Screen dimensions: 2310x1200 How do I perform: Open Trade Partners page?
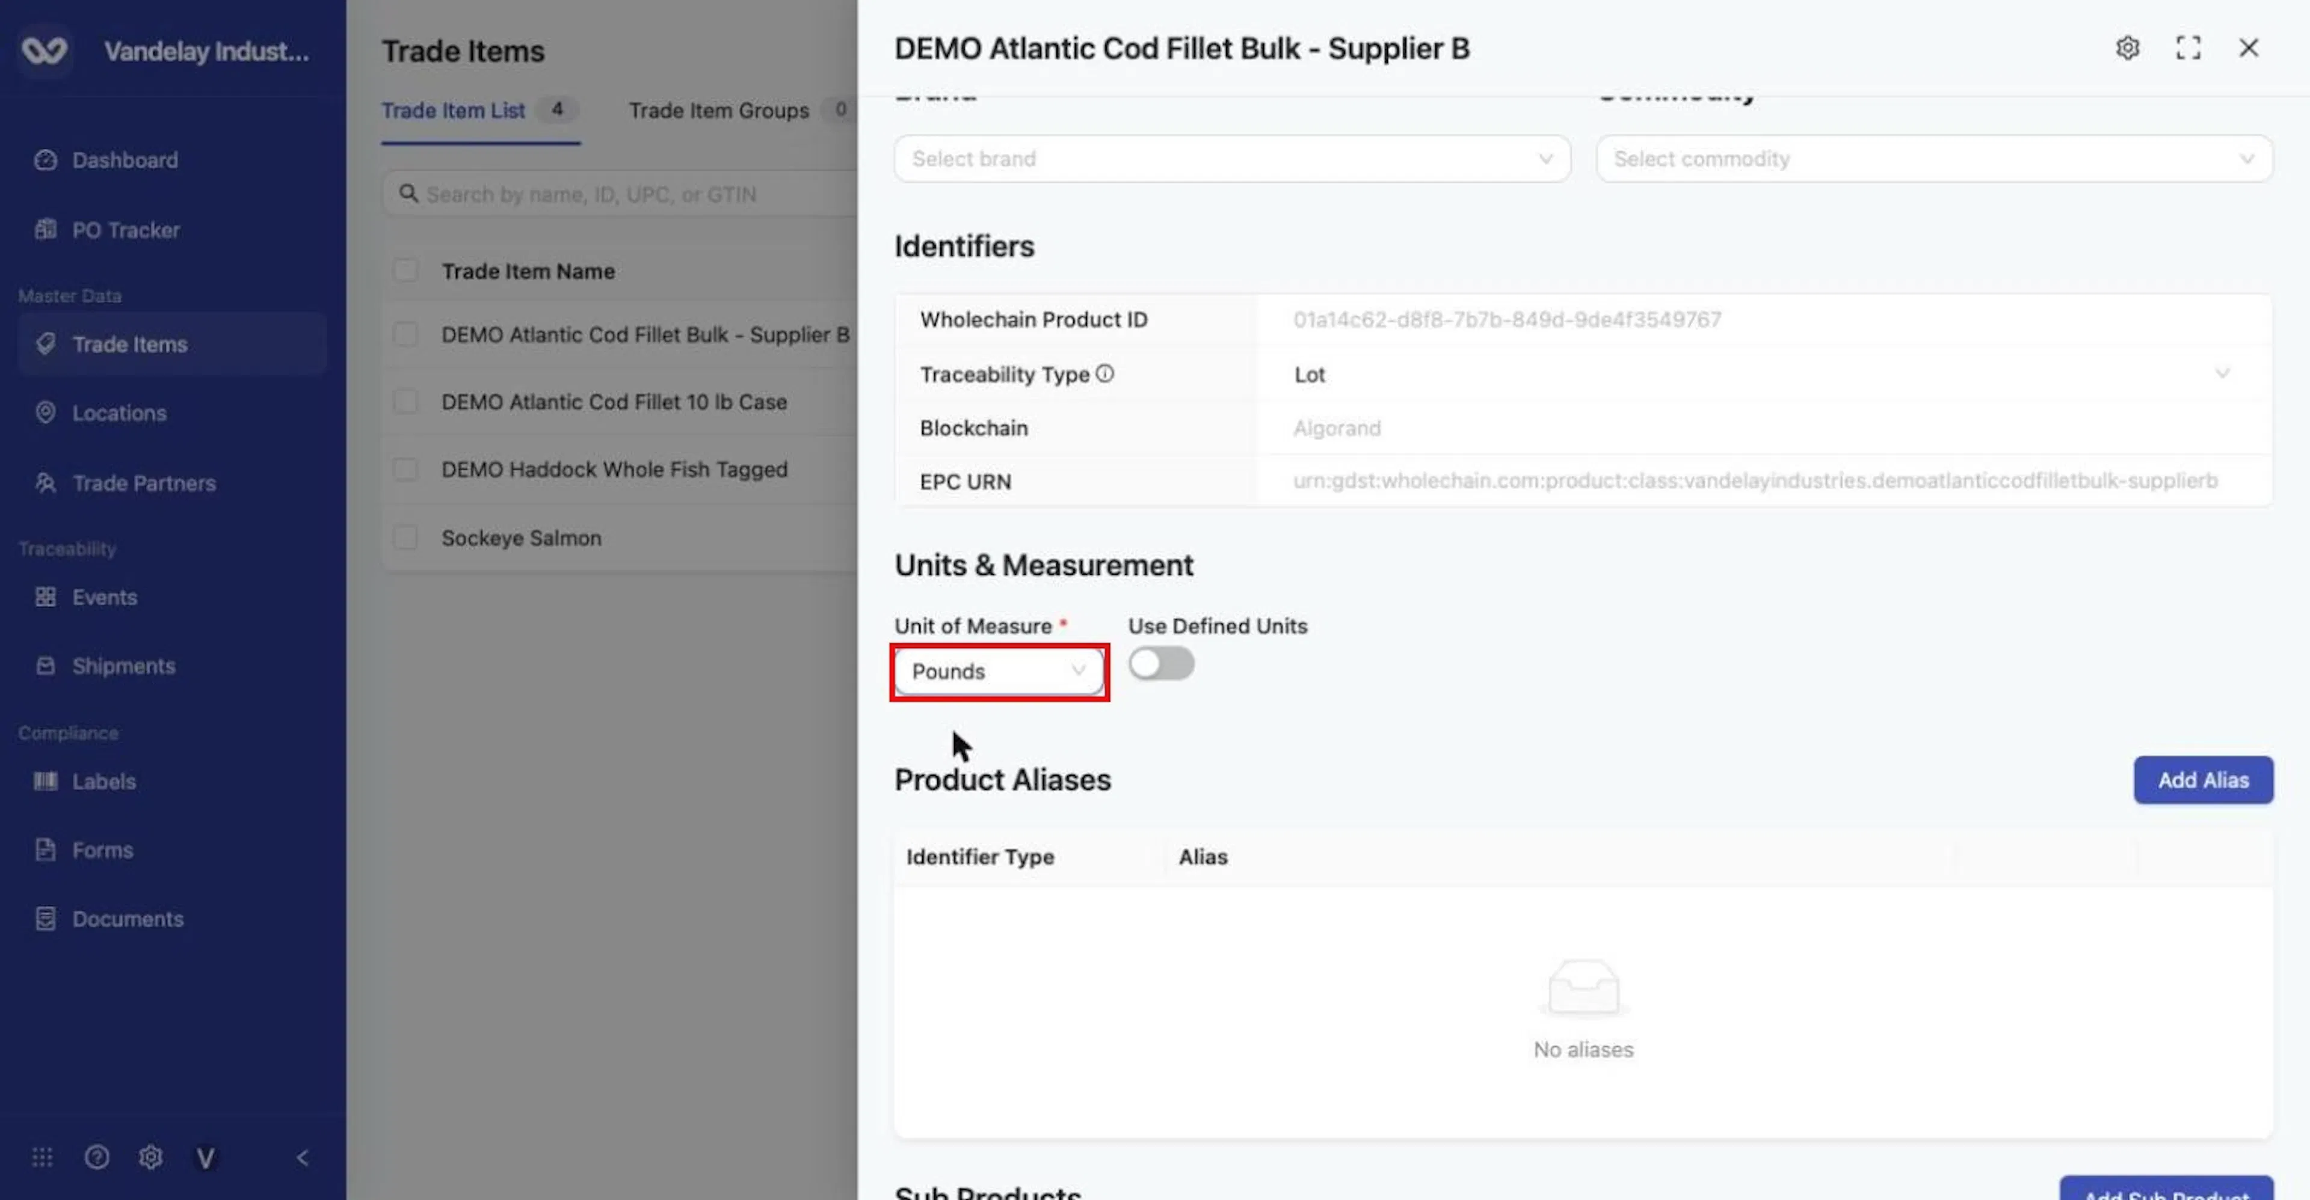point(144,483)
